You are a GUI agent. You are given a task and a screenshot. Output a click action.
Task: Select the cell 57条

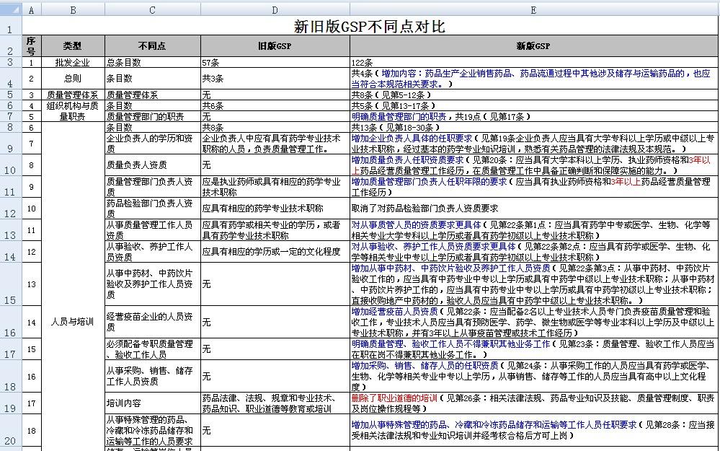point(275,63)
